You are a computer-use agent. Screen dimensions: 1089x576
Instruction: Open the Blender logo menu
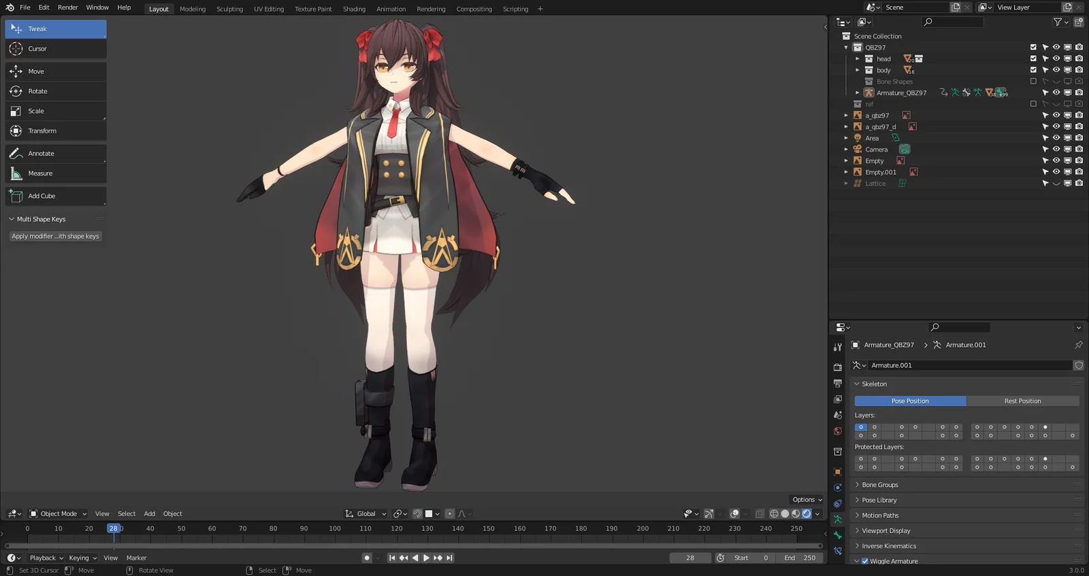coord(10,7)
